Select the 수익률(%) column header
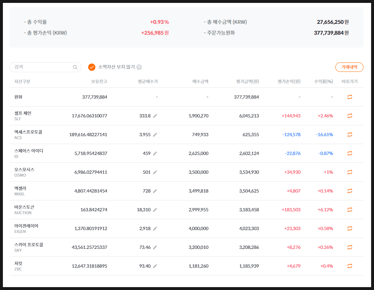This screenshot has height=290, width=374. tap(323, 82)
